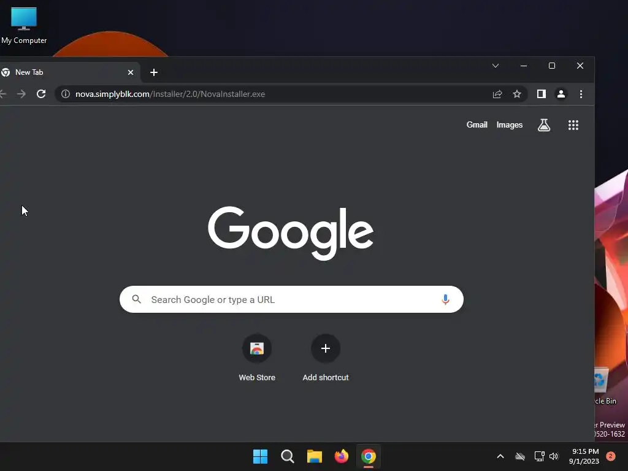Screen dimensions: 628x471
Task: Open Search Labs flask icon
Action: (x=544, y=125)
